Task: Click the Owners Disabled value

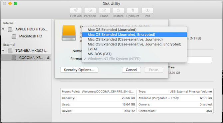Action: [x=205, y=104]
